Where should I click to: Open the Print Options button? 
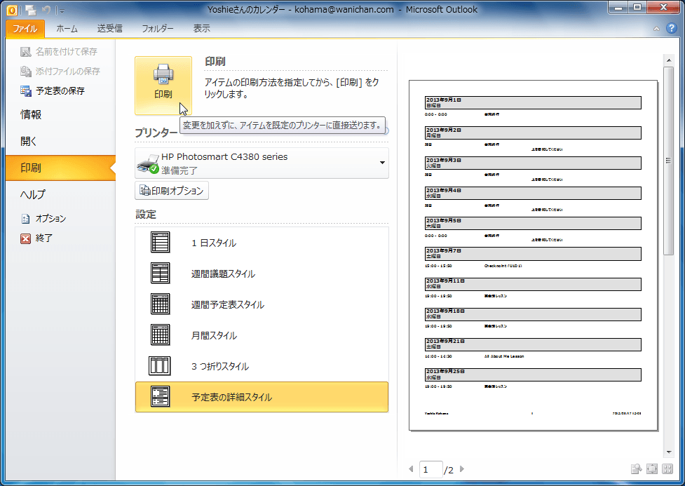coord(172,191)
